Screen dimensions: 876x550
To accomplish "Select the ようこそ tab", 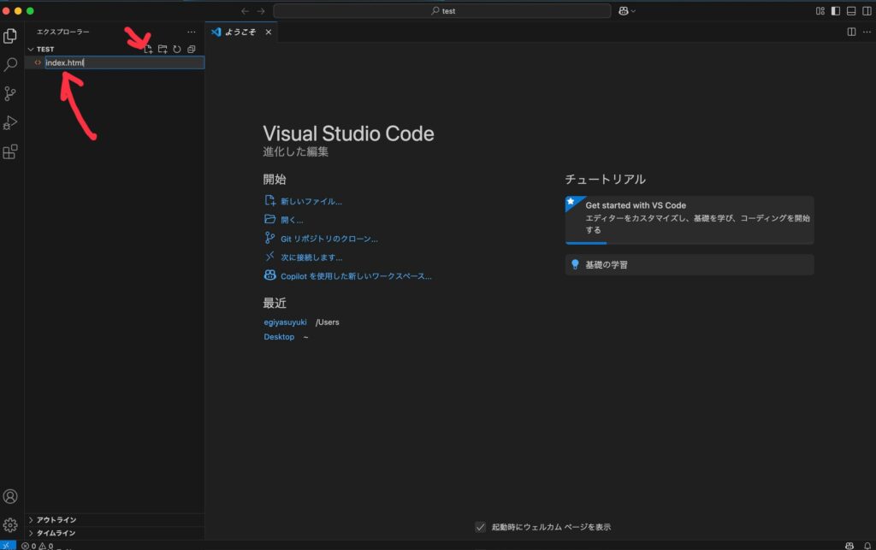I will coord(241,32).
